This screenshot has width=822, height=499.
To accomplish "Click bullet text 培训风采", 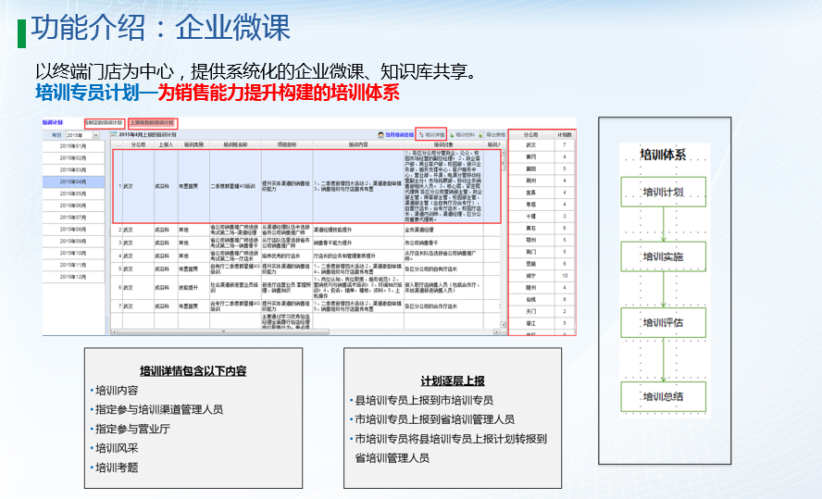I will tap(117, 448).
